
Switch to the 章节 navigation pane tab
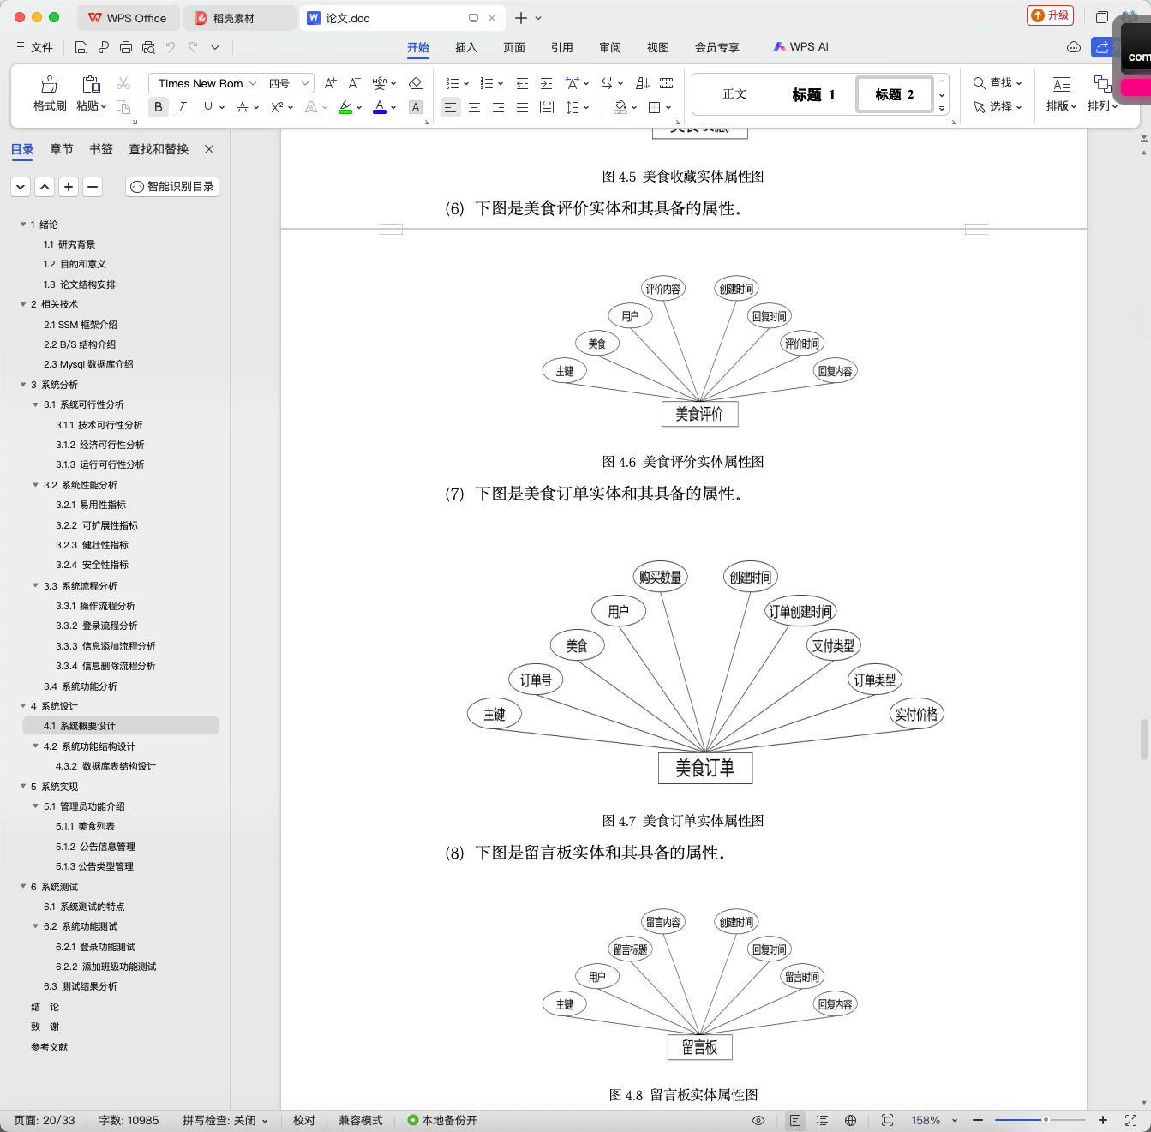[x=62, y=149]
